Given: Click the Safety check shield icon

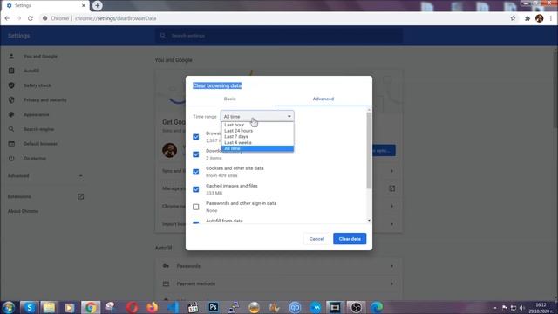Looking at the screenshot, I should click(11, 85).
